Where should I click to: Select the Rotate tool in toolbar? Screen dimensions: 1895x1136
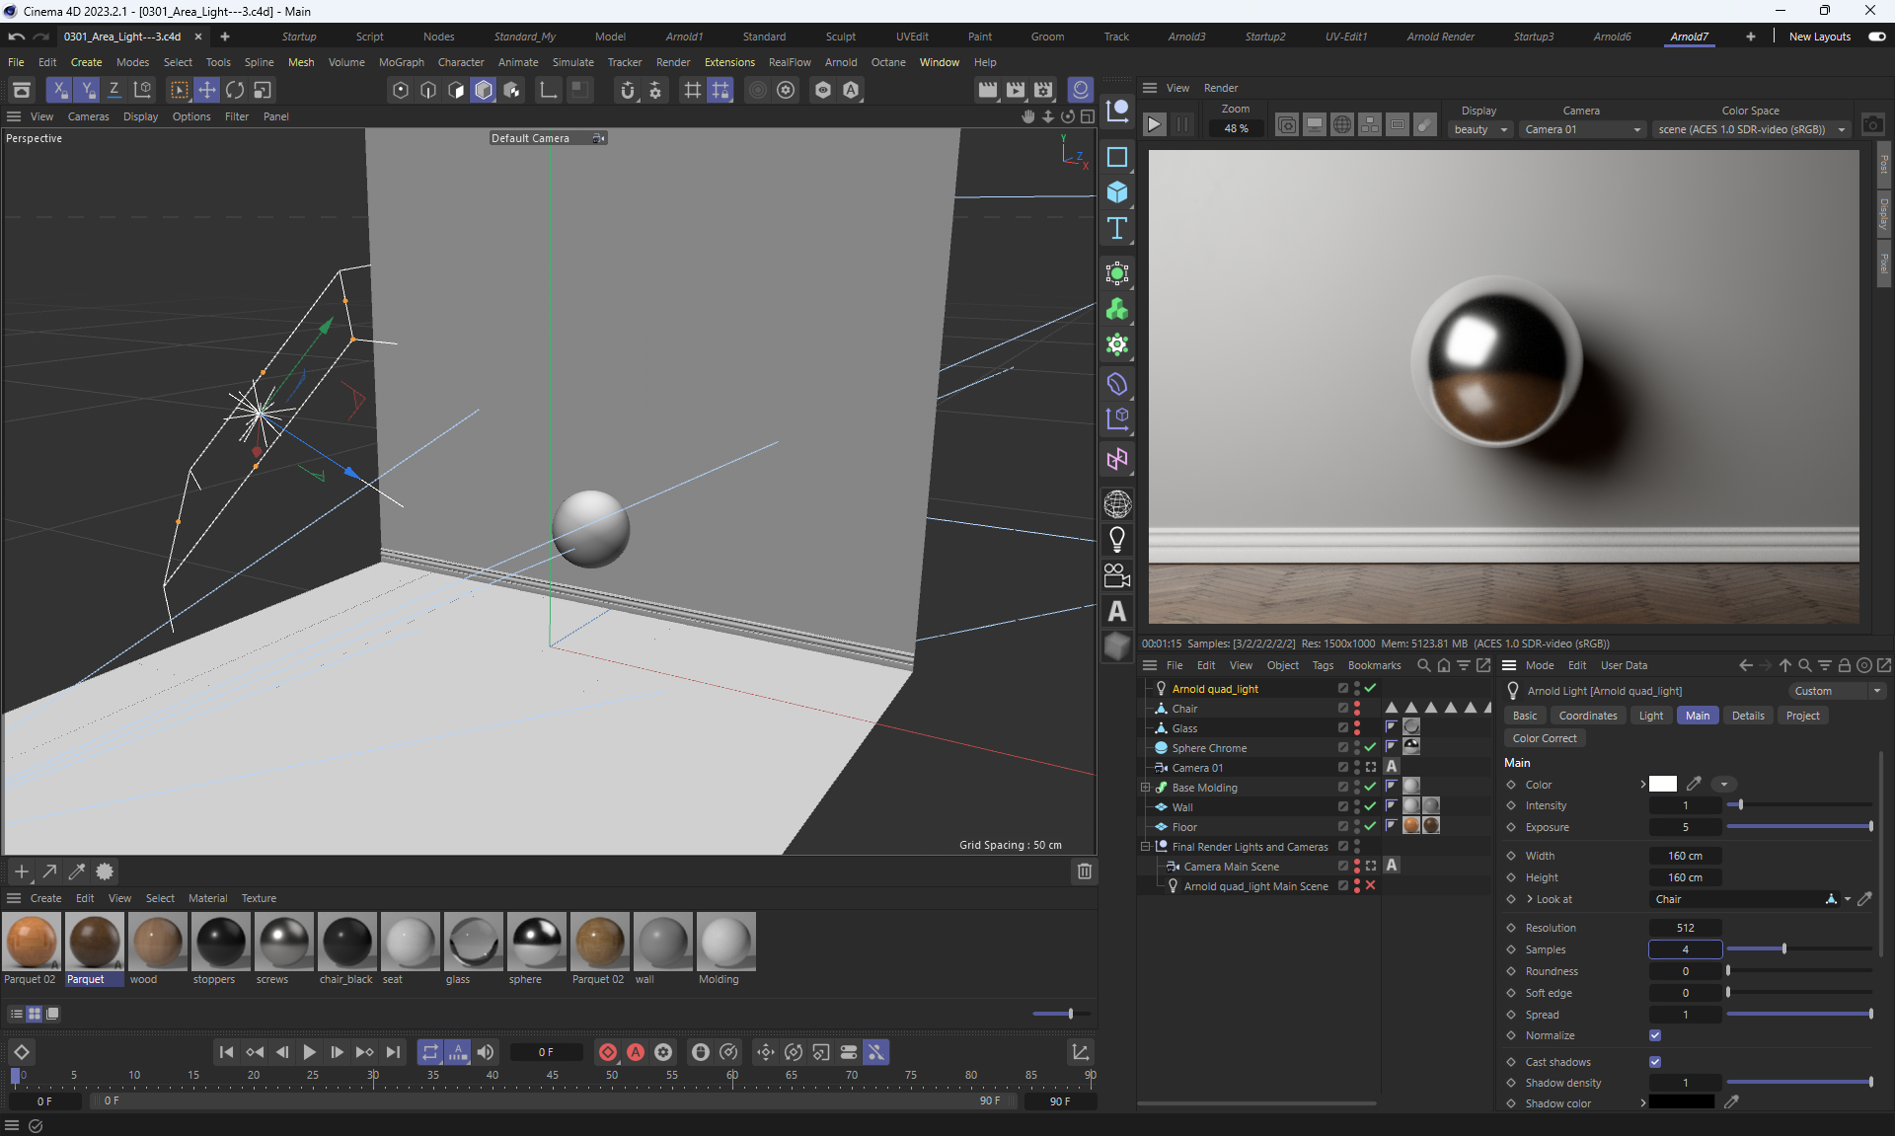(235, 90)
